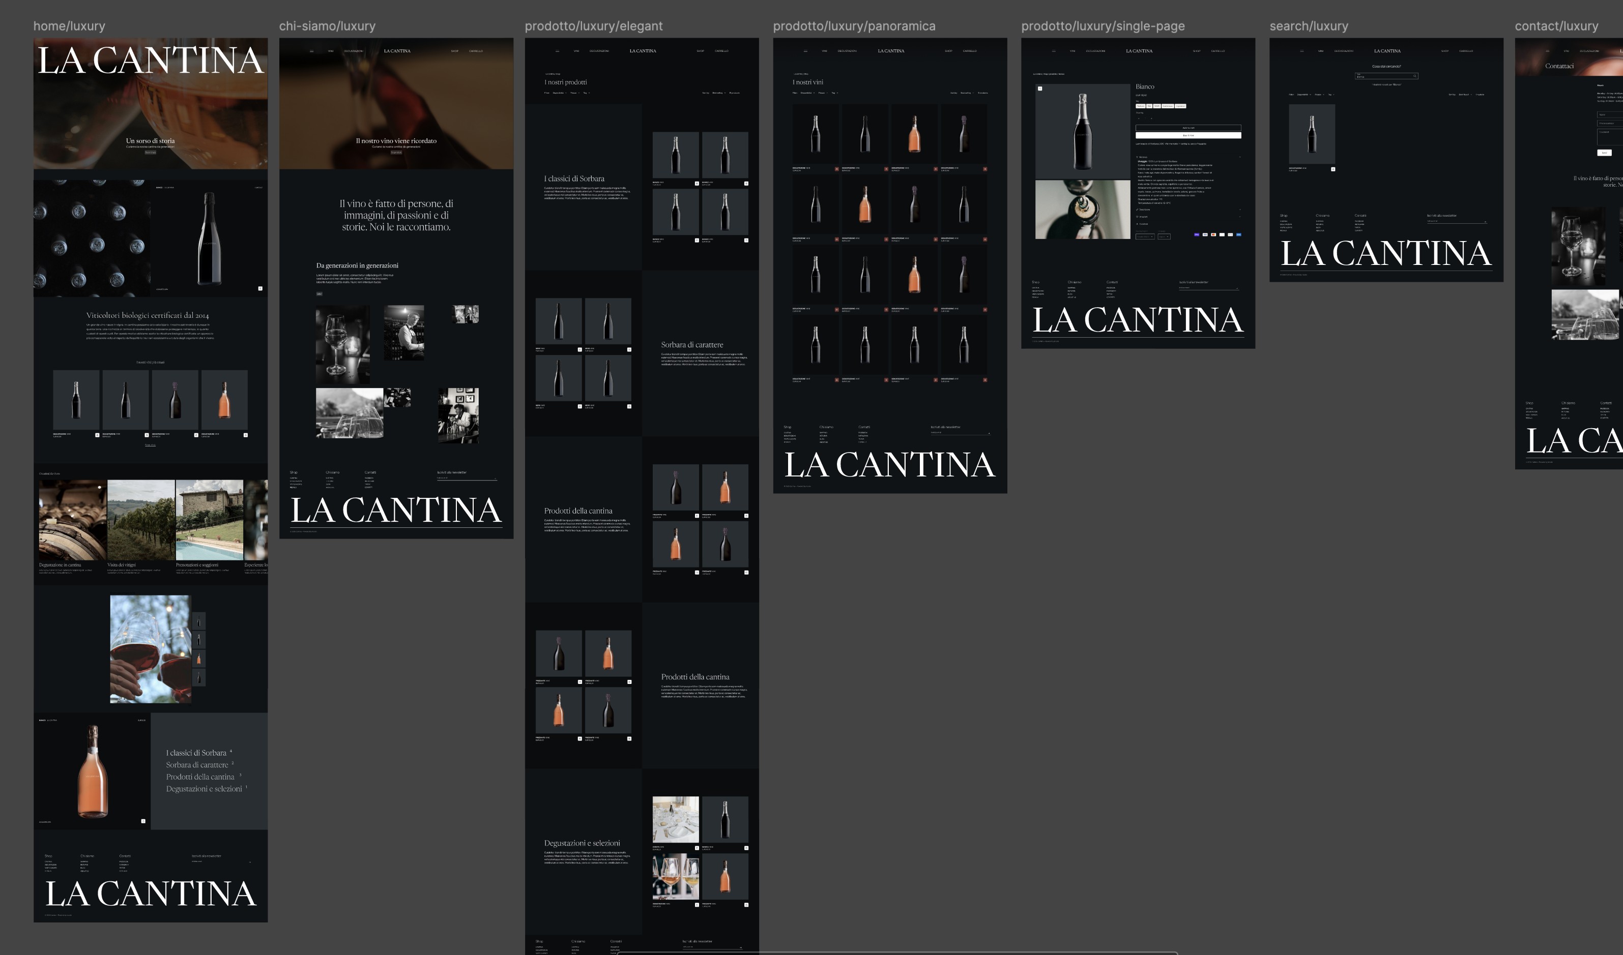
Task: Click cart icon on large pink bottle in home
Action: (143, 821)
